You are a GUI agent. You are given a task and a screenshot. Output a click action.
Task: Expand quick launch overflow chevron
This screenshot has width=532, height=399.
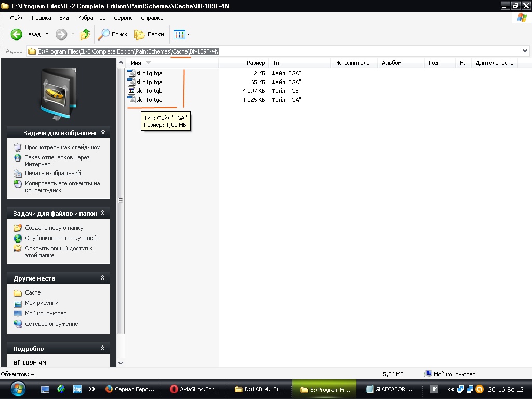(92, 389)
